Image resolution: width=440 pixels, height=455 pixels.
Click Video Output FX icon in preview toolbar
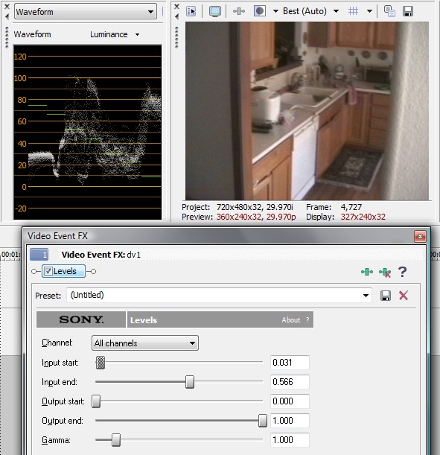(239, 11)
